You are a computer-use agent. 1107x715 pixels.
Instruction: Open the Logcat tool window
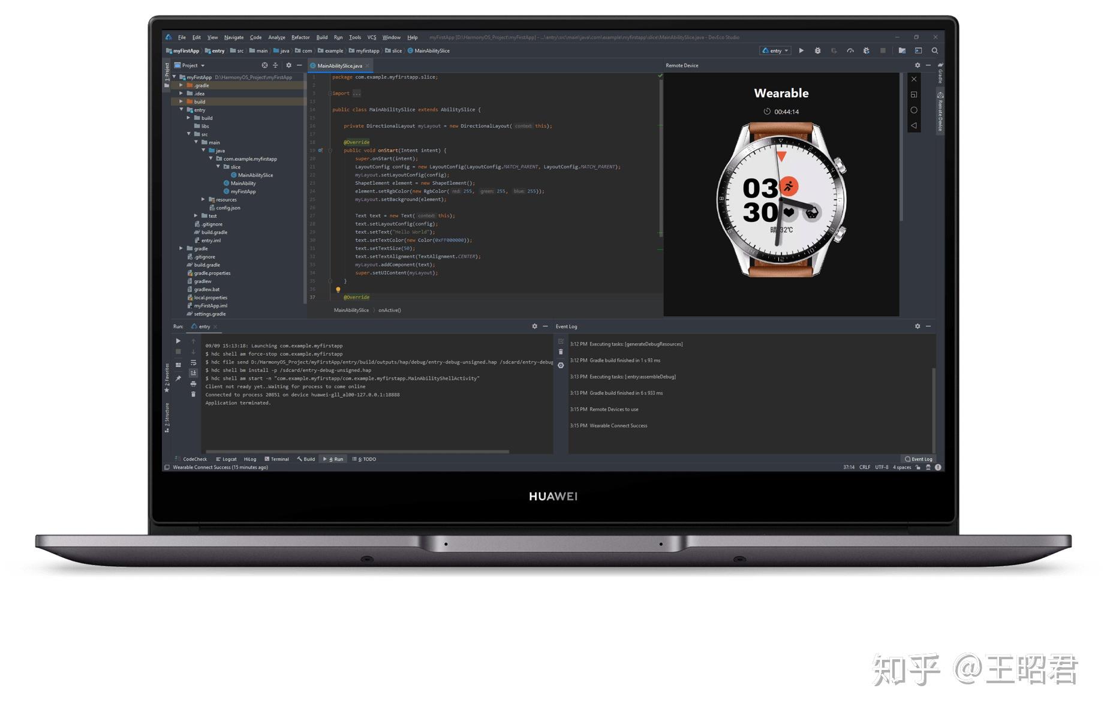pos(226,459)
